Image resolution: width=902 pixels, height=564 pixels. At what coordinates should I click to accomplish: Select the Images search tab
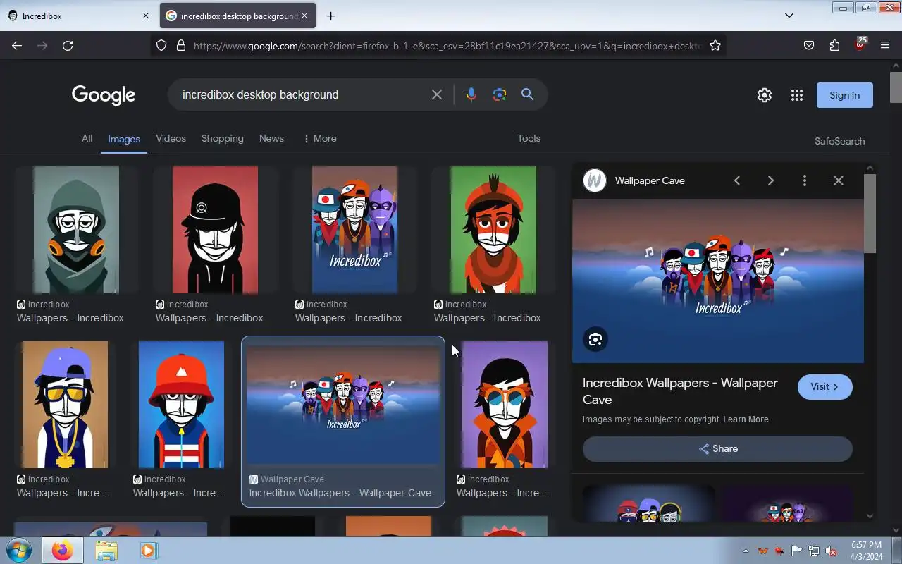[124, 139]
